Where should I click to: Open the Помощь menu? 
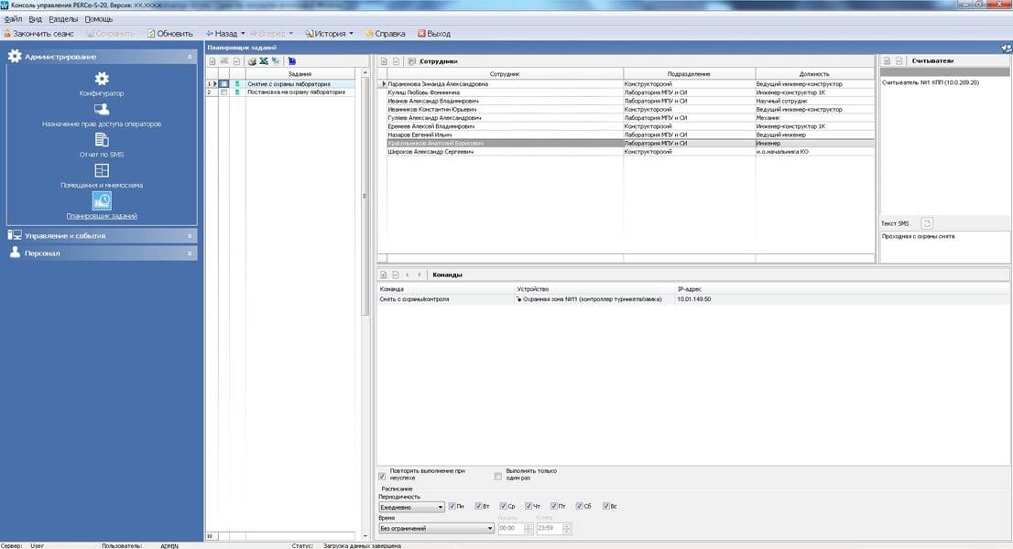pyautogui.click(x=99, y=19)
